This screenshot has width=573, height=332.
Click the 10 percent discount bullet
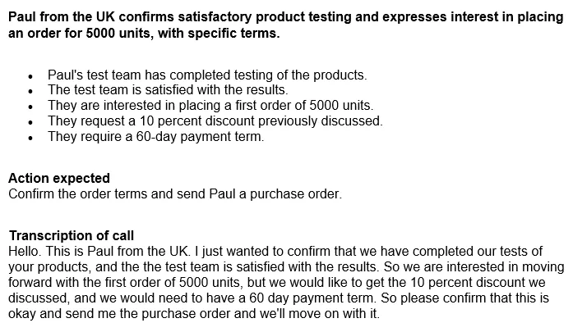click(215, 121)
